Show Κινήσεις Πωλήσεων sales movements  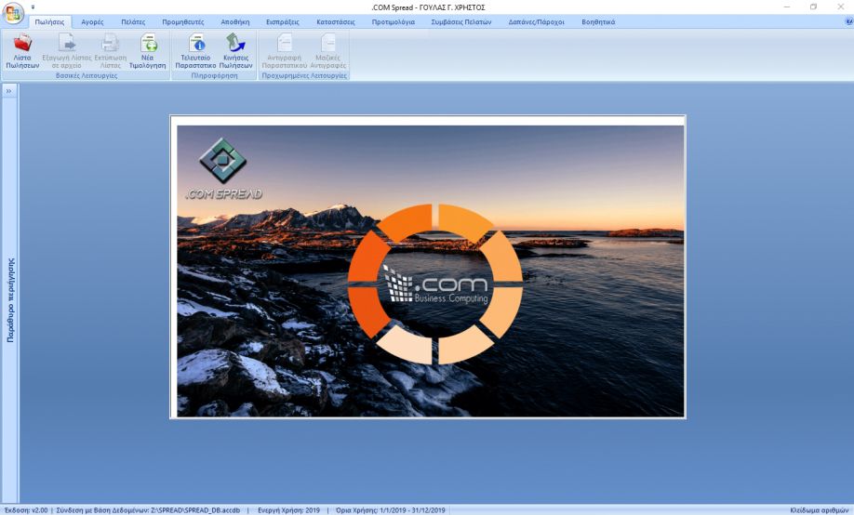[236, 51]
